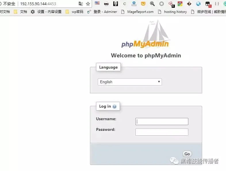Click the curly braces extension icon
The image size is (226, 171).
[x=217, y=4]
